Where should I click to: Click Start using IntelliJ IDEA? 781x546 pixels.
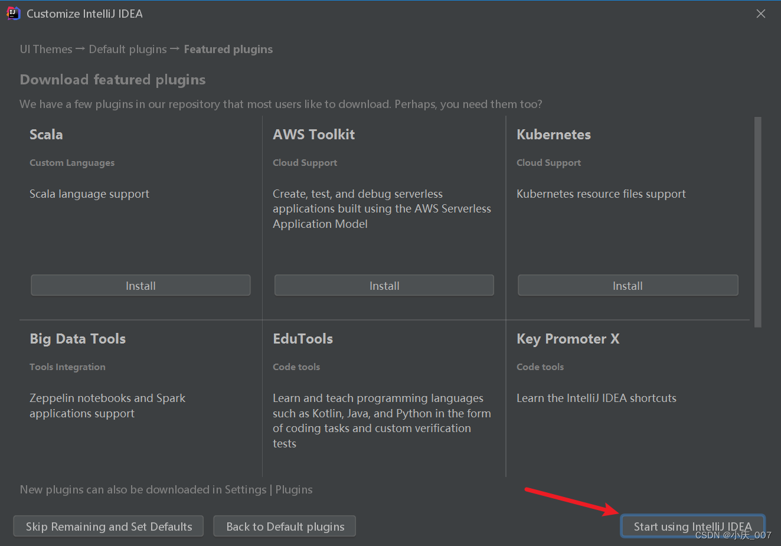click(692, 526)
